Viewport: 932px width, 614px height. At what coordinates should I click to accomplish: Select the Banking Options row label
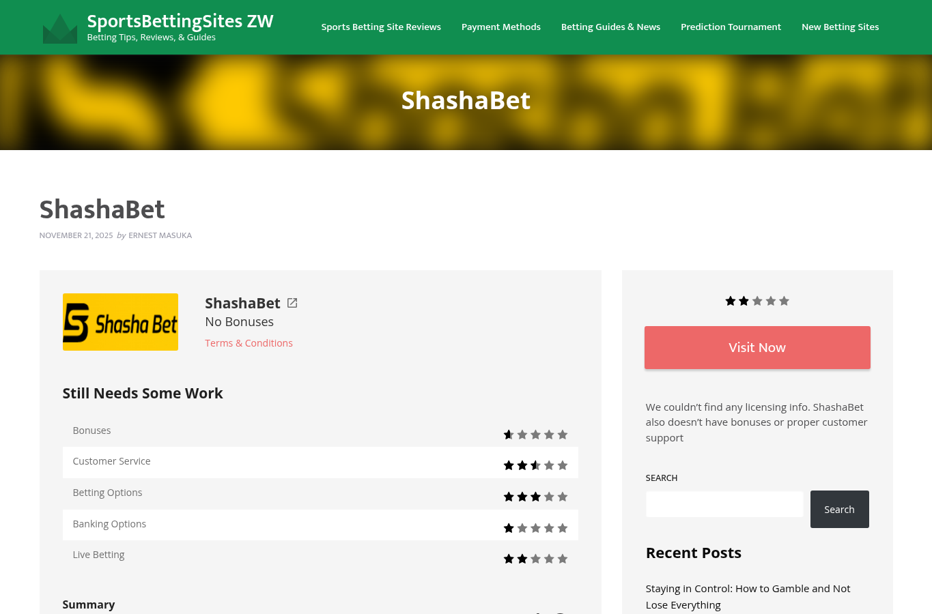pos(109,524)
